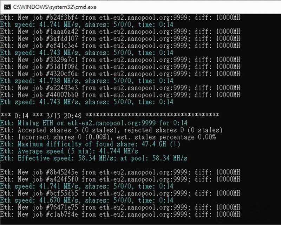Click the window title C:\WINDOWS\system32\cmd.exe
This screenshot has width=281, height=225.
point(55,7)
